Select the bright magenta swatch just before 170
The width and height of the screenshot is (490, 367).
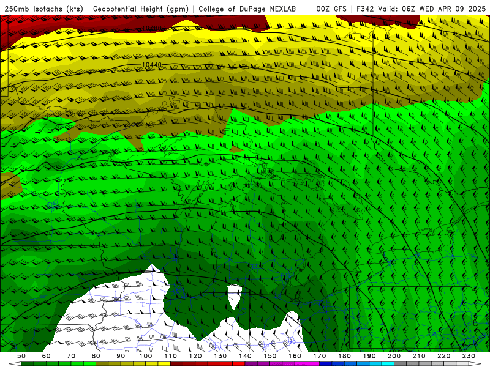pos(313,364)
